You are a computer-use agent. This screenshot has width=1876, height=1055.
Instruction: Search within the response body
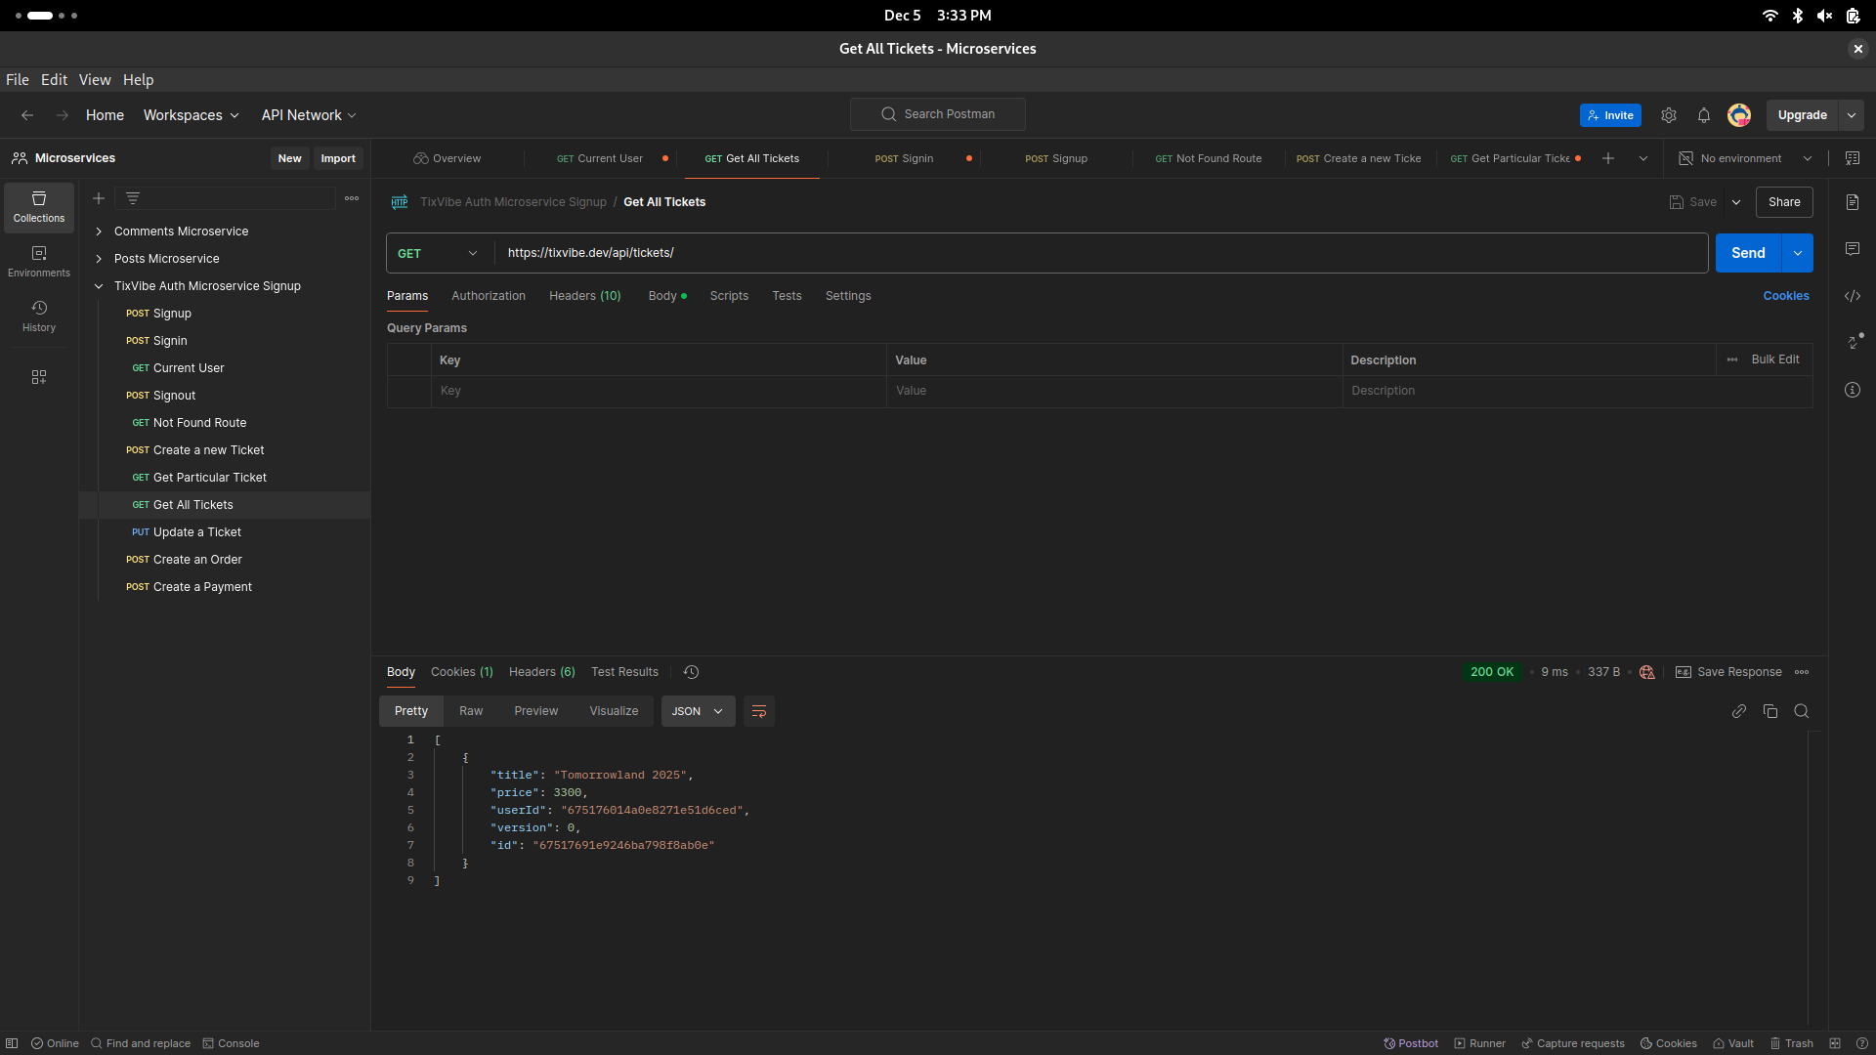tap(1802, 711)
